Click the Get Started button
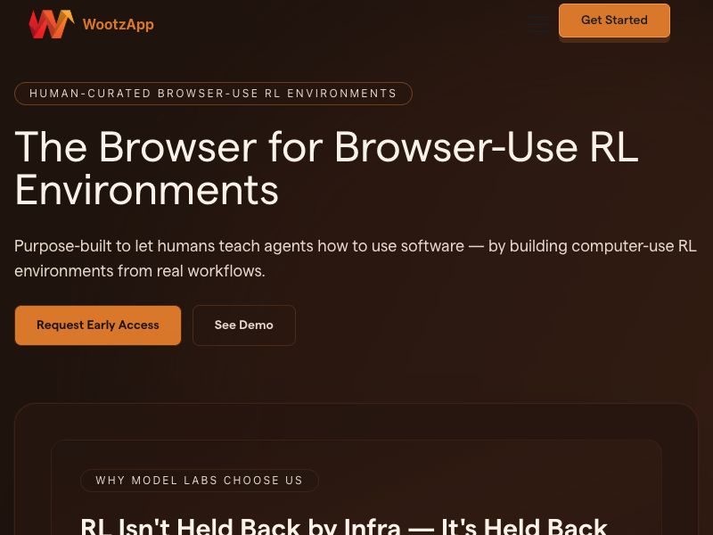This screenshot has width=713, height=535. pos(614,21)
